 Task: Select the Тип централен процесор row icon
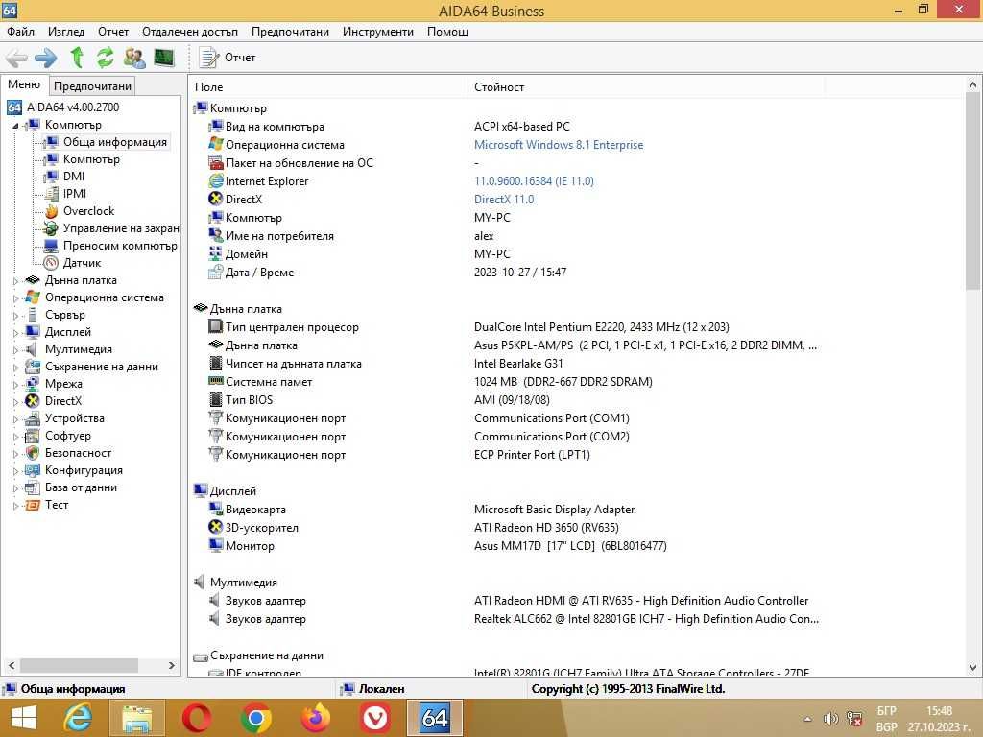click(216, 326)
